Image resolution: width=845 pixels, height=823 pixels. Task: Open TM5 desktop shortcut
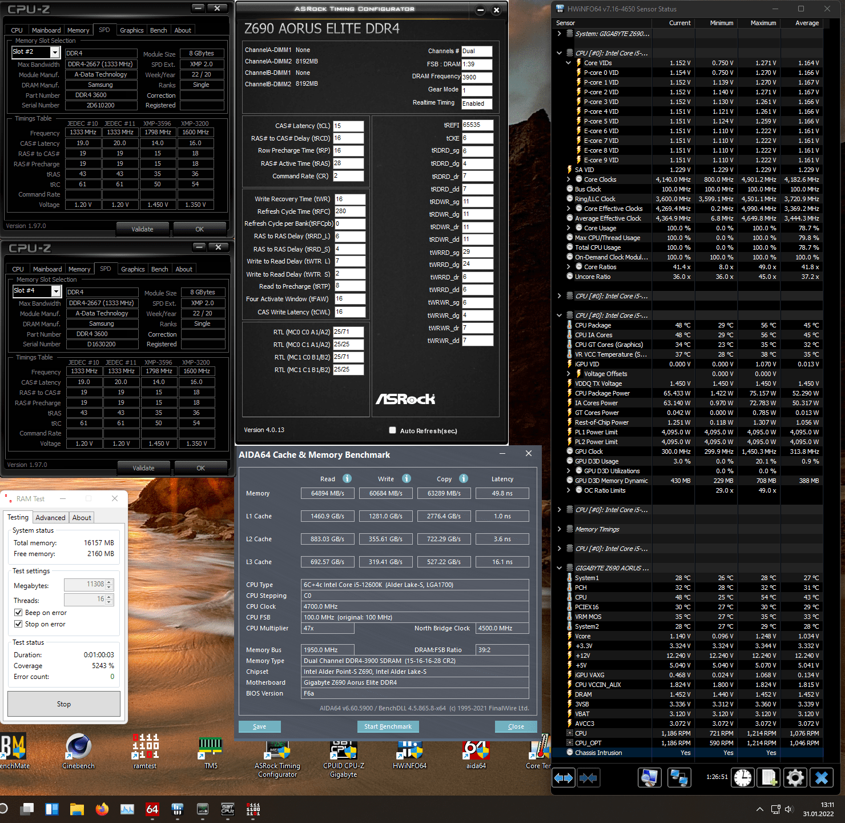click(211, 752)
